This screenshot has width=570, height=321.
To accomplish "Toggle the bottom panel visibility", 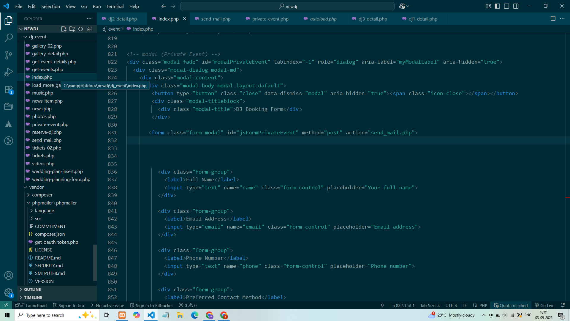I will click(506, 6).
